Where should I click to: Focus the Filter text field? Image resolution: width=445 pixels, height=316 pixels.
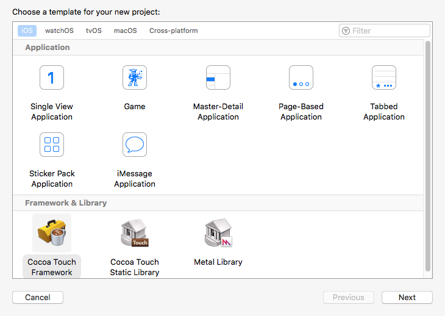pyautogui.click(x=384, y=31)
